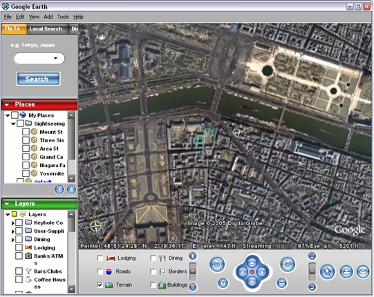This screenshot has height=297, width=374.
Task: Click the zoom slider handle
Action: 193,271
